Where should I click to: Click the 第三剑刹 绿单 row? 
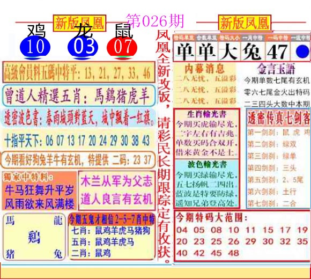point(272,156)
